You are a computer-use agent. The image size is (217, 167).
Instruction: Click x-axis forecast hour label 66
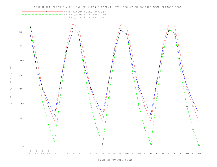(x=163, y=153)
